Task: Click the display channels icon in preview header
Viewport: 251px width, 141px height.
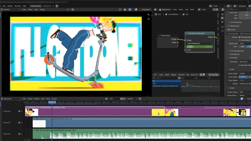Action: pyautogui.click(x=125, y=10)
